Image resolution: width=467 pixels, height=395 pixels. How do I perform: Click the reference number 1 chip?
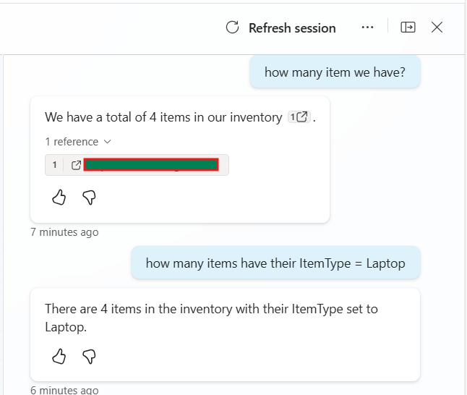(x=54, y=165)
